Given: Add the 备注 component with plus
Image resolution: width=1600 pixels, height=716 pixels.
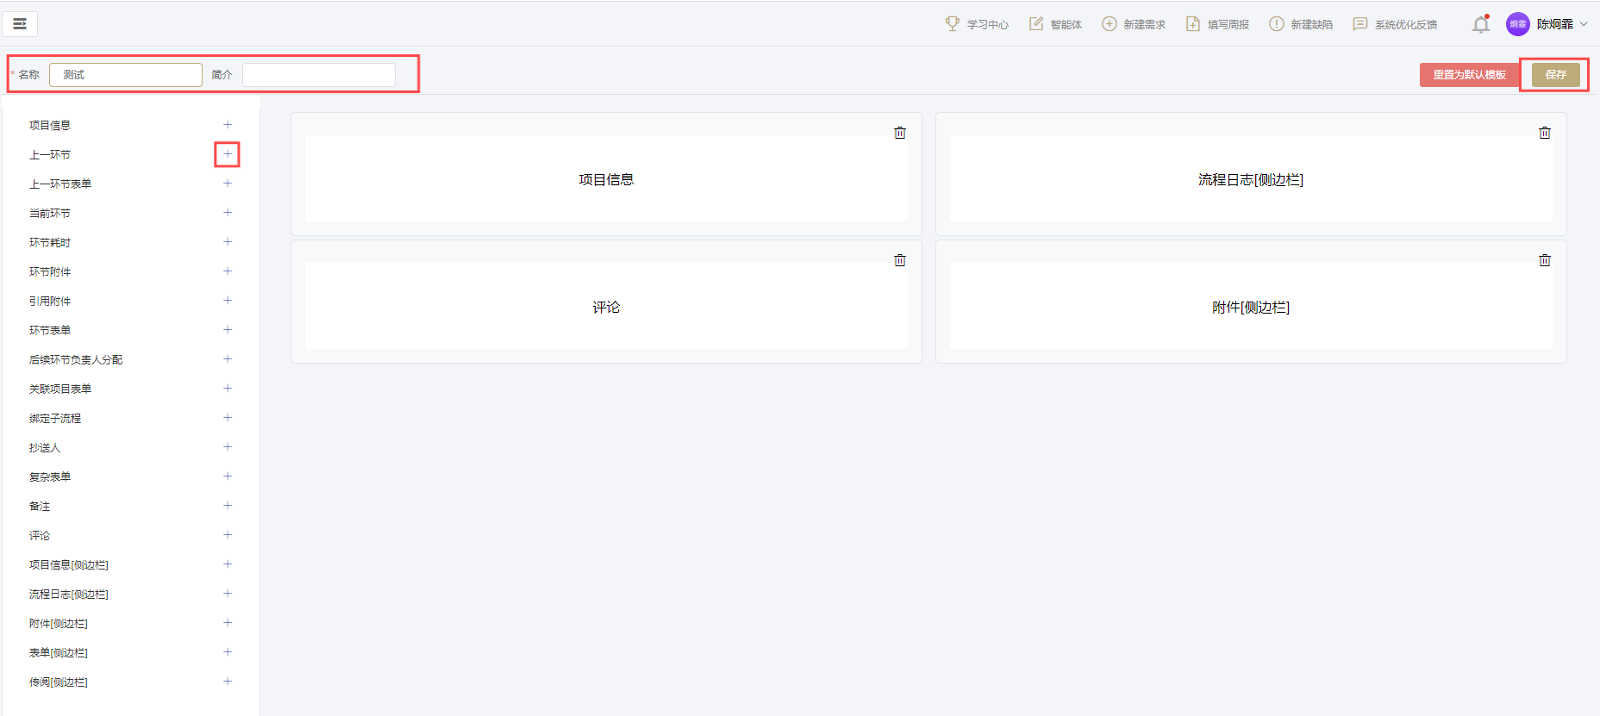Looking at the screenshot, I should point(228,506).
